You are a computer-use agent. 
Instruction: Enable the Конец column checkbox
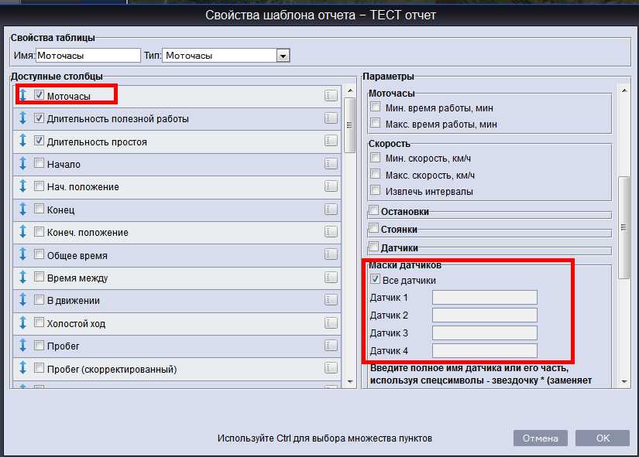pos(39,209)
